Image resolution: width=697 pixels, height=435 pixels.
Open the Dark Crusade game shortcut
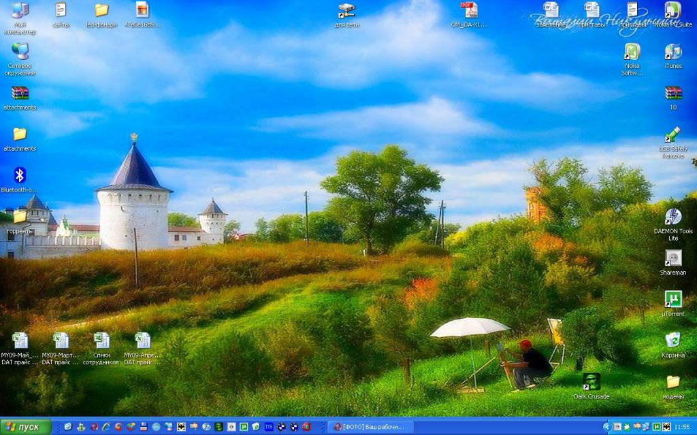coord(591,382)
